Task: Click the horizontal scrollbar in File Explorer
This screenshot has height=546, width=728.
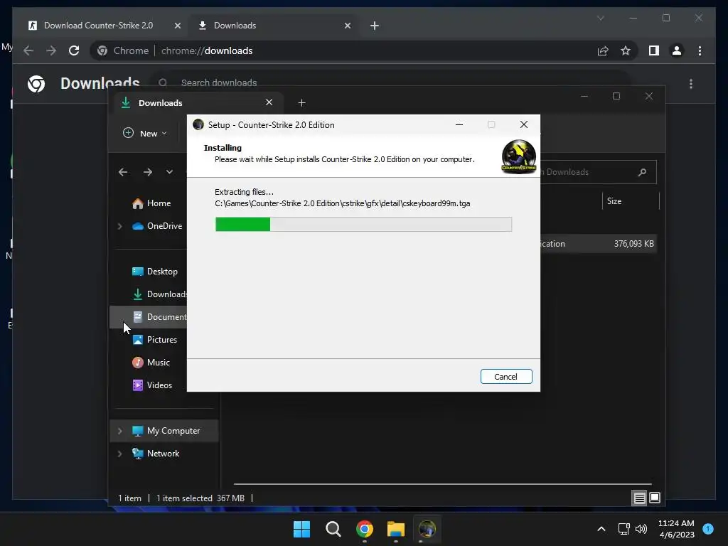Action: pos(442,483)
